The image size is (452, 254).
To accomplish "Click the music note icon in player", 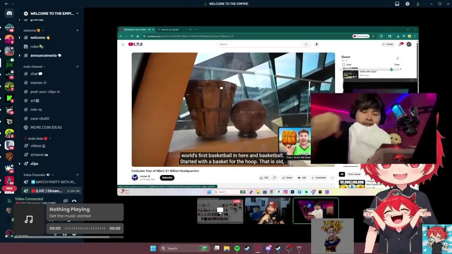I will 29,219.
